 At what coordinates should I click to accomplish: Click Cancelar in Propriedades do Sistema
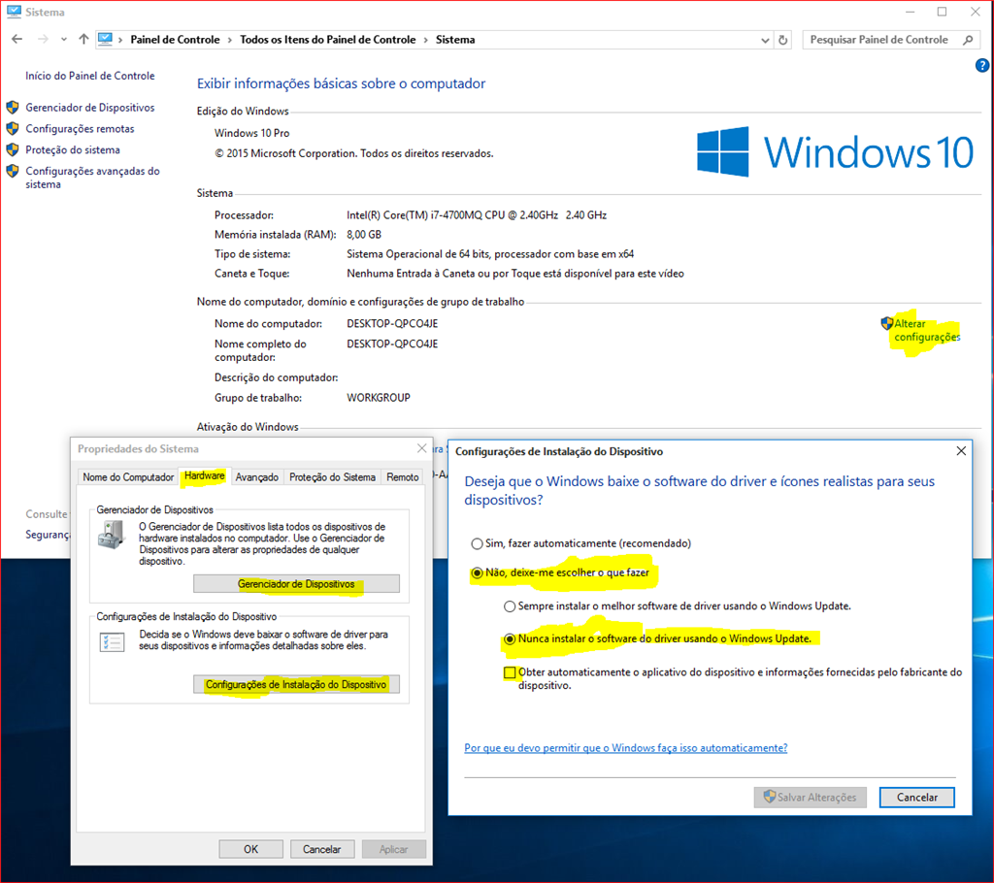click(x=322, y=849)
